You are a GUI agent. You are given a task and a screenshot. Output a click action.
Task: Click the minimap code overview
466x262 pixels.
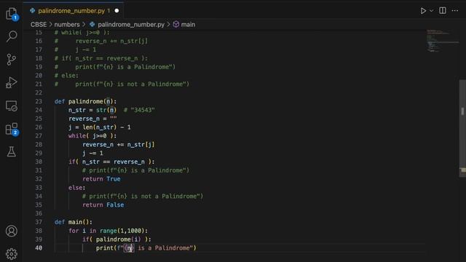click(442, 41)
